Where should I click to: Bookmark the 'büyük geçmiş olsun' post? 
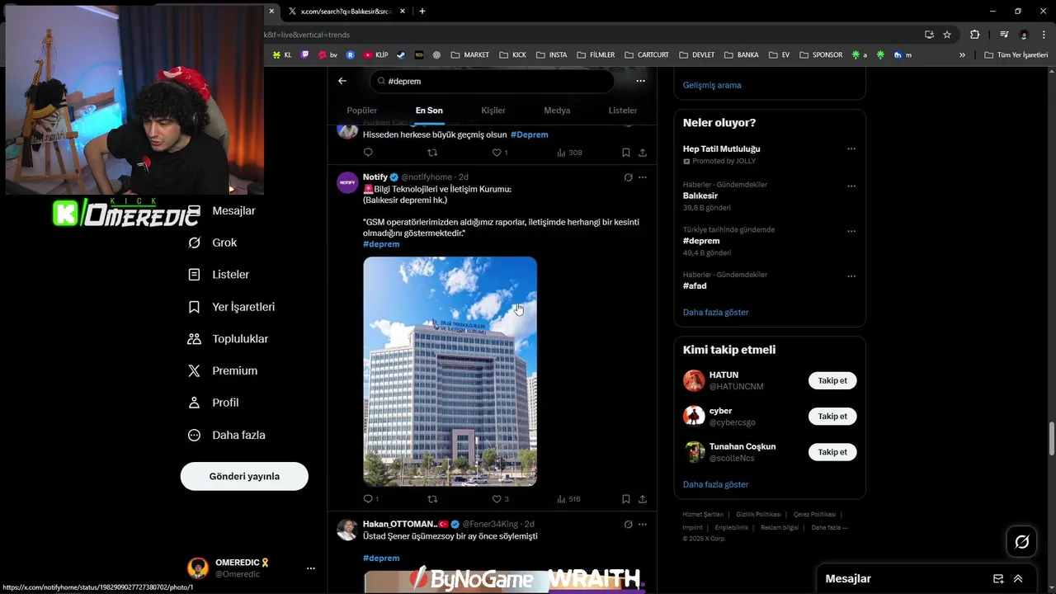(x=626, y=153)
